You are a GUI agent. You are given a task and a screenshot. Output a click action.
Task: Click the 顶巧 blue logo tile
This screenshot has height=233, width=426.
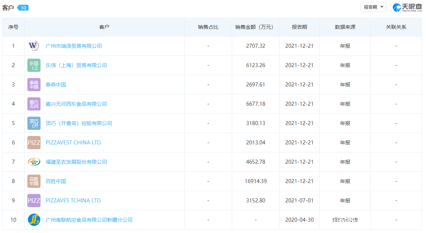[x=34, y=123]
